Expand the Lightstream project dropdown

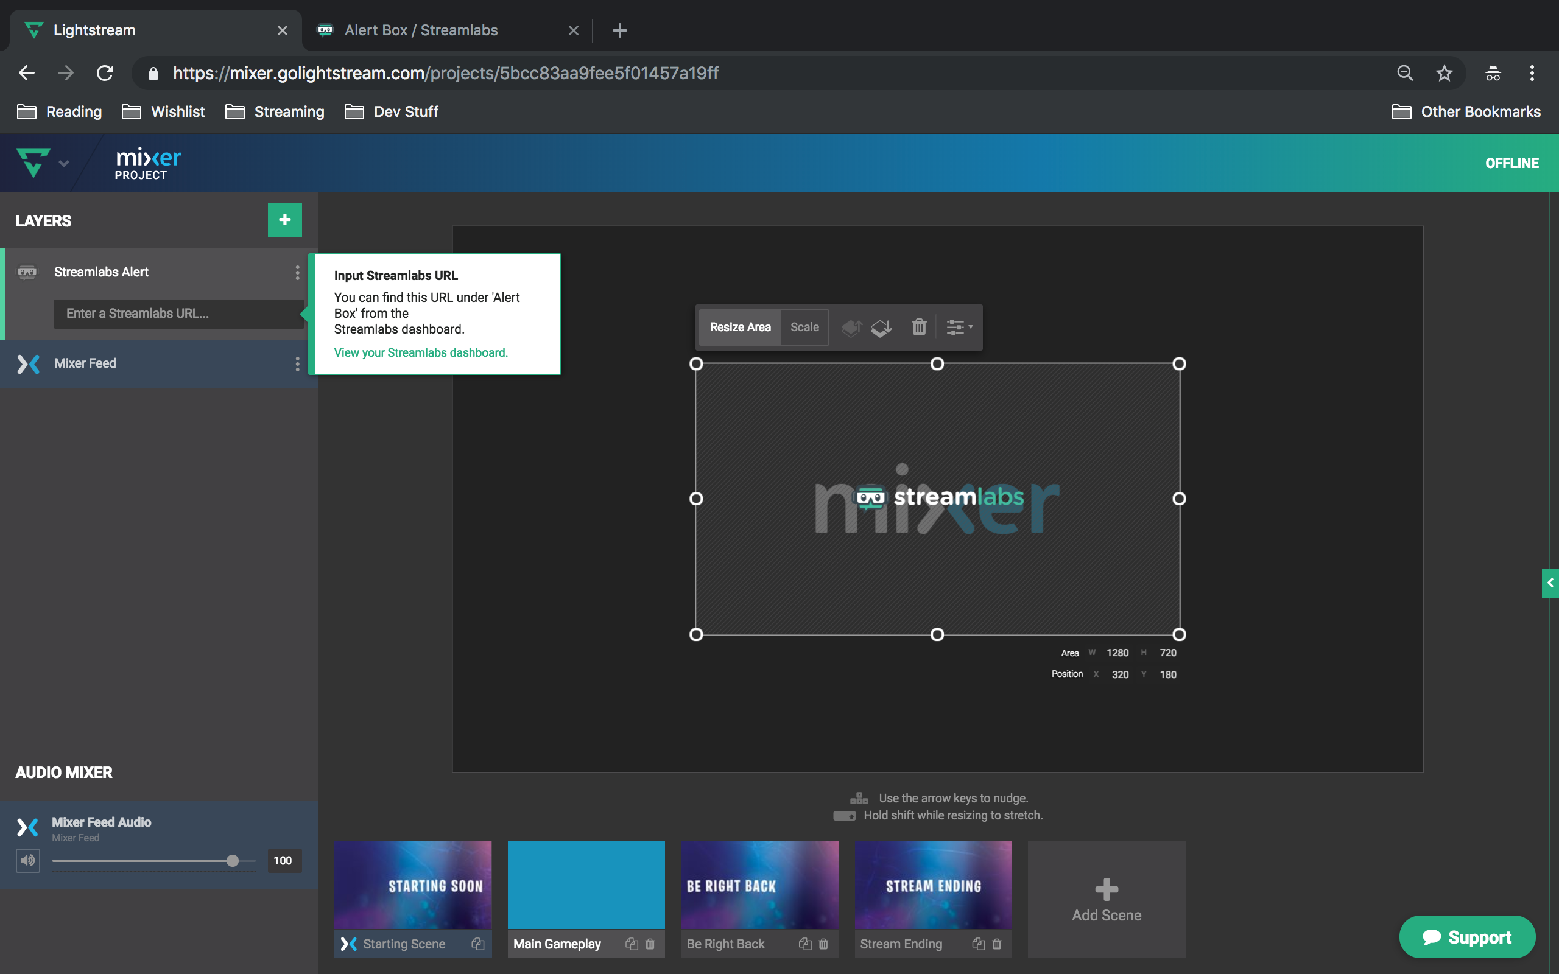[x=63, y=163]
